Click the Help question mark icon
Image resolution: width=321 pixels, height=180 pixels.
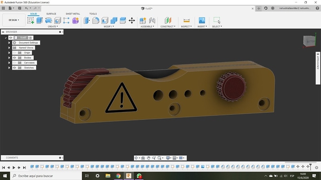(x=317, y=8)
